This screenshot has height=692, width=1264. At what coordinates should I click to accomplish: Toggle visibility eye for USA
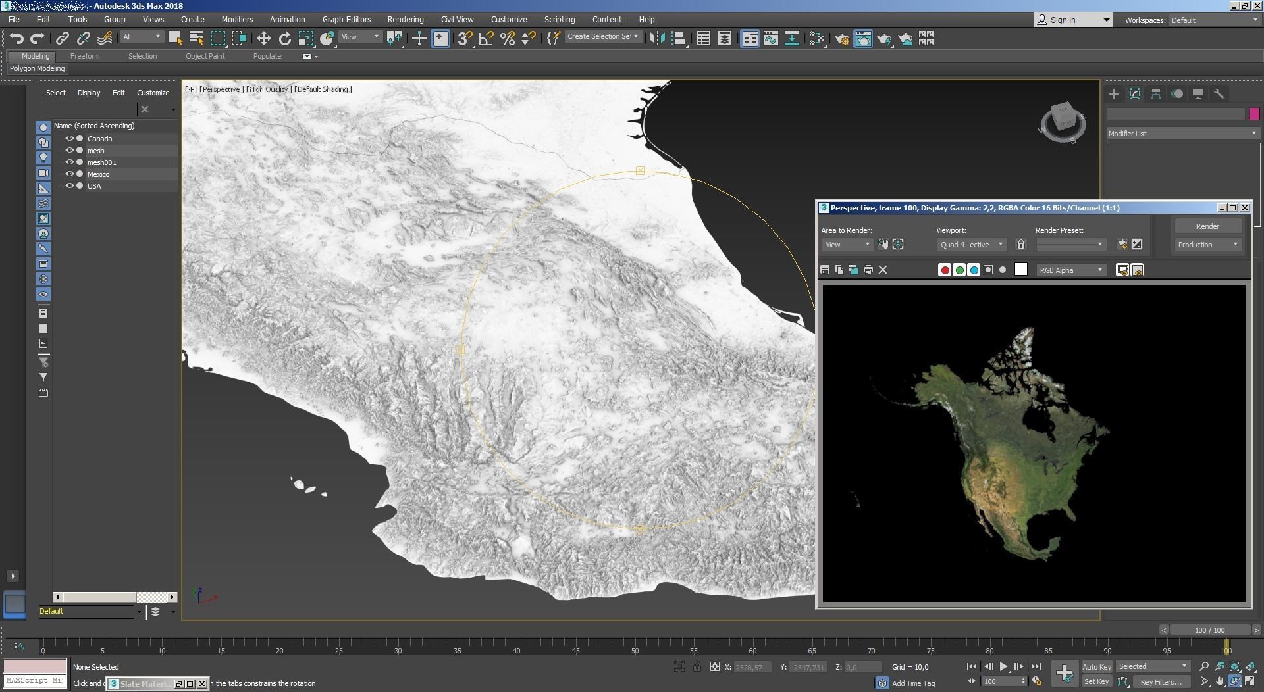click(x=69, y=186)
